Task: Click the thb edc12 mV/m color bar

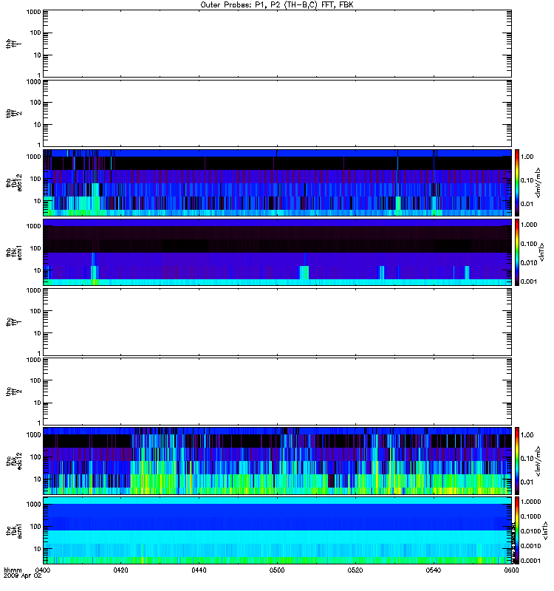Action: pos(517,182)
